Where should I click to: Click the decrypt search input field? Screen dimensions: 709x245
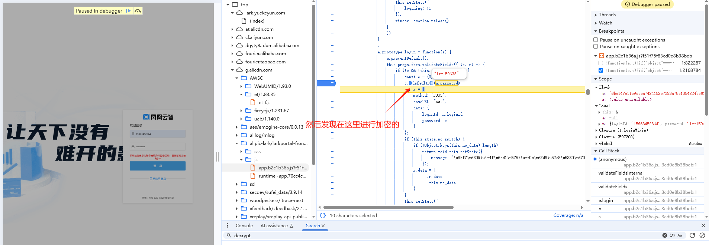446,235
